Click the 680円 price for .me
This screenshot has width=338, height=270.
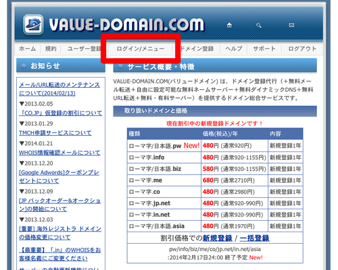210,180
